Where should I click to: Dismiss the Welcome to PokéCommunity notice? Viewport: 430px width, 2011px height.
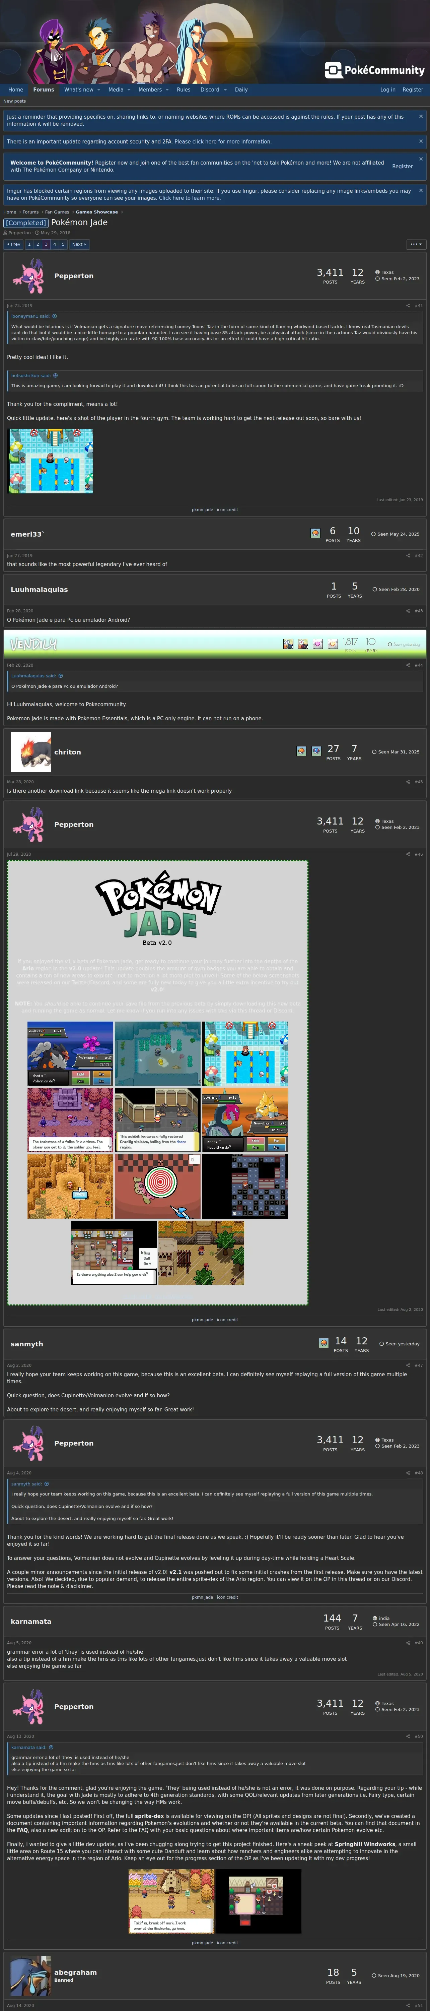tap(421, 159)
